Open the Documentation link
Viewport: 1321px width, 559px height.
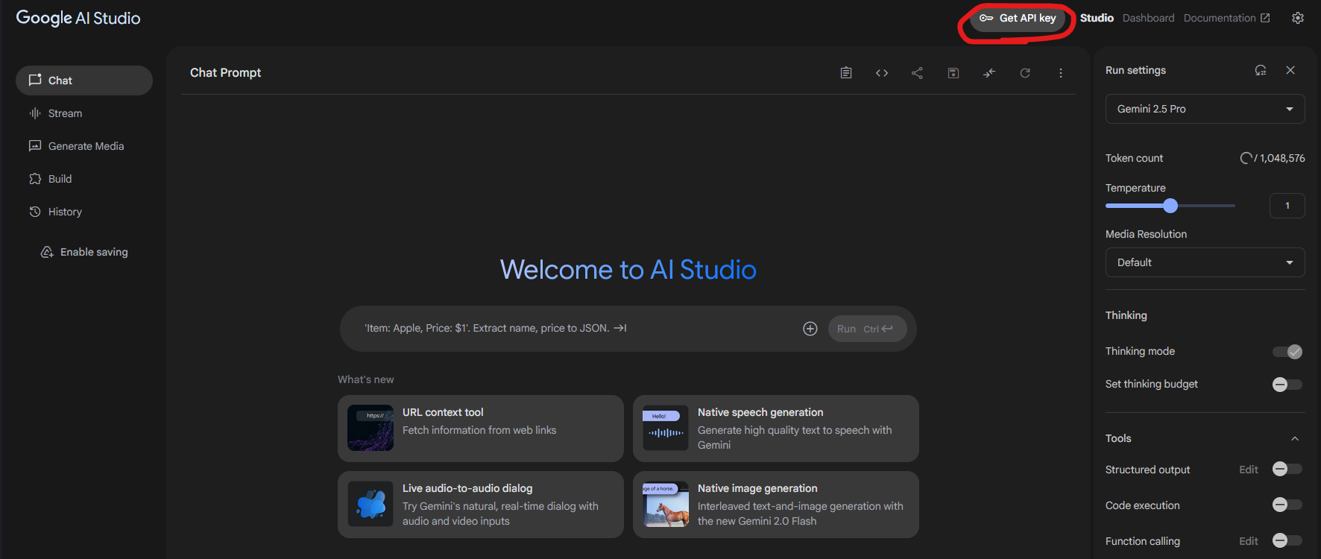click(x=1226, y=18)
